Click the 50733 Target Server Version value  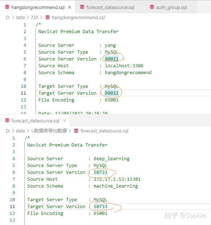[100, 207]
